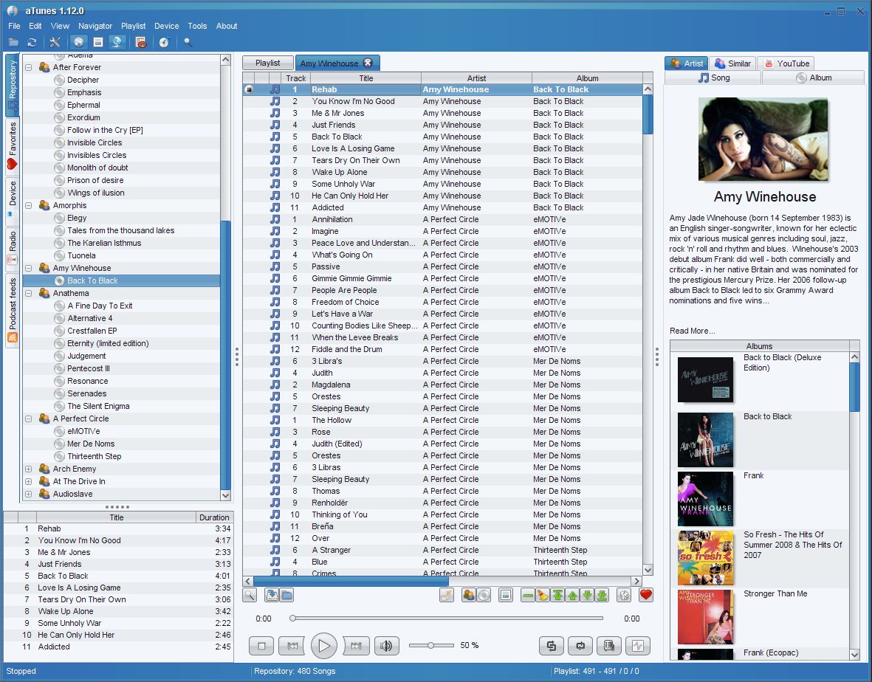Open the playlist filter magnifier icon
Viewport: 872px width, 682px height.
249,594
